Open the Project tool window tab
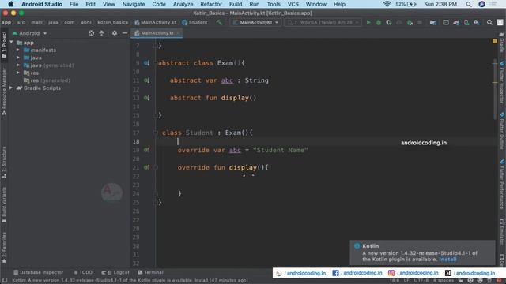Screen dimensions: 506x284 [4, 45]
